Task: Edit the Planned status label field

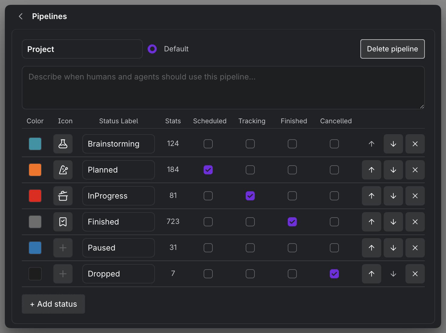Action: [119, 170]
